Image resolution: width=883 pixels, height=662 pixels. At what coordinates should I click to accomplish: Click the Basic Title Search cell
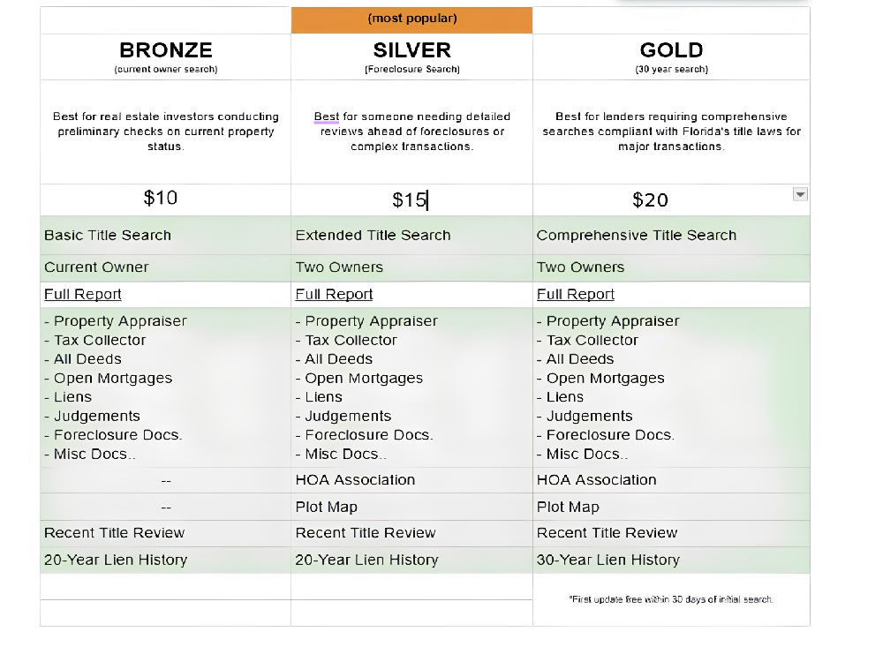[x=166, y=236]
